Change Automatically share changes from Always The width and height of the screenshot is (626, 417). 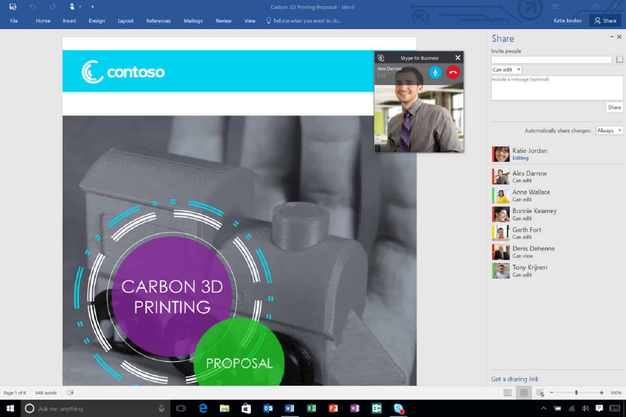609,130
